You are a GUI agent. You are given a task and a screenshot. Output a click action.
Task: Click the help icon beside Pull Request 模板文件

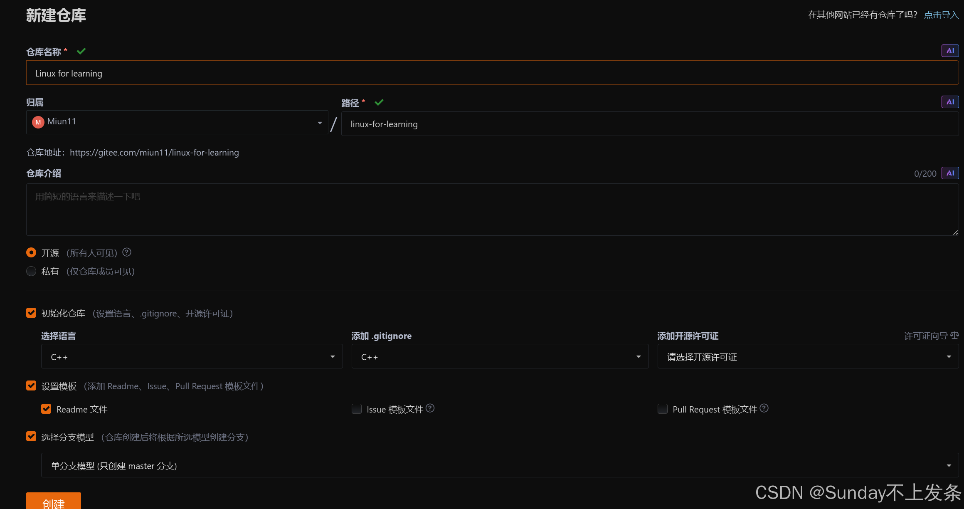pos(764,408)
